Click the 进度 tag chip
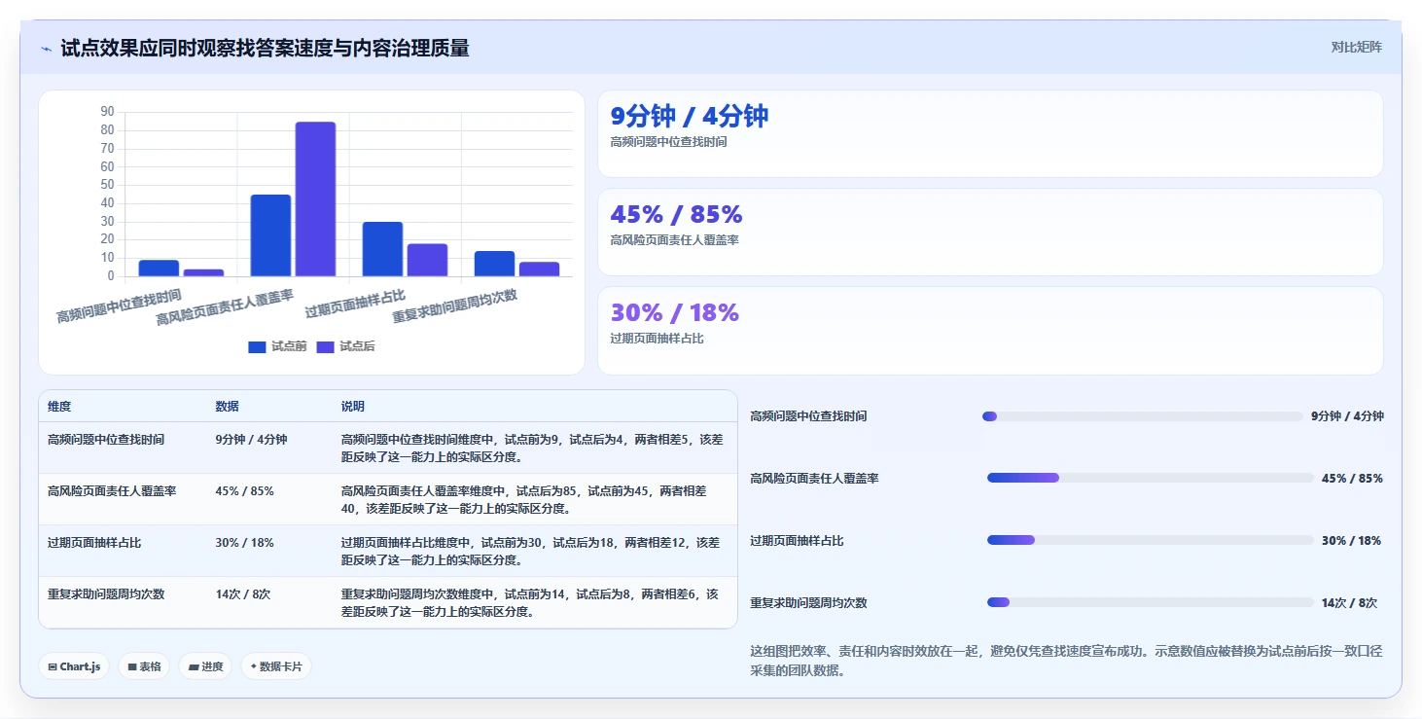 [x=205, y=666]
